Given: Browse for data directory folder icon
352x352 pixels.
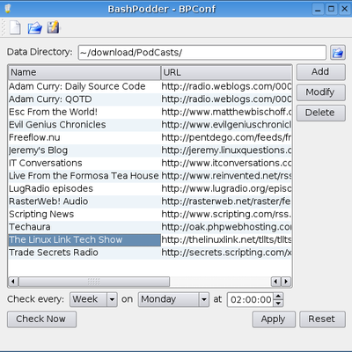Looking at the screenshot, I should click(x=338, y=53).
